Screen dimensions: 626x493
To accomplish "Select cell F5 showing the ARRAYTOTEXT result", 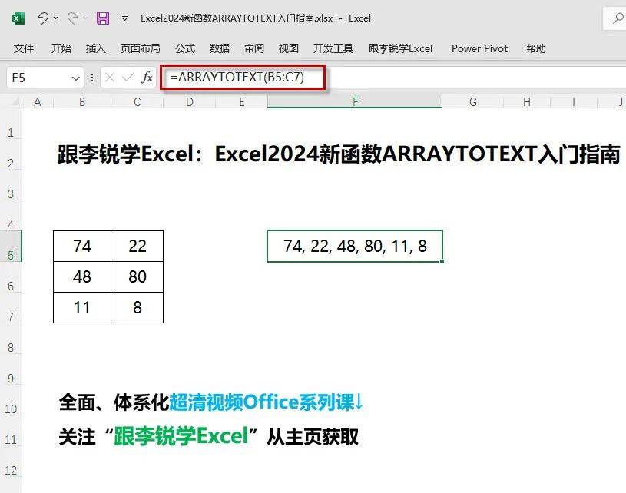I will [x=353, y=246].
